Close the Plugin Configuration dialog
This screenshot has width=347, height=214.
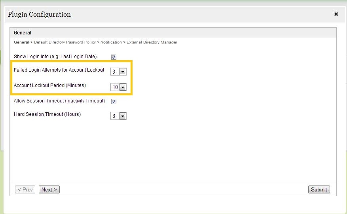coord(336,14)
